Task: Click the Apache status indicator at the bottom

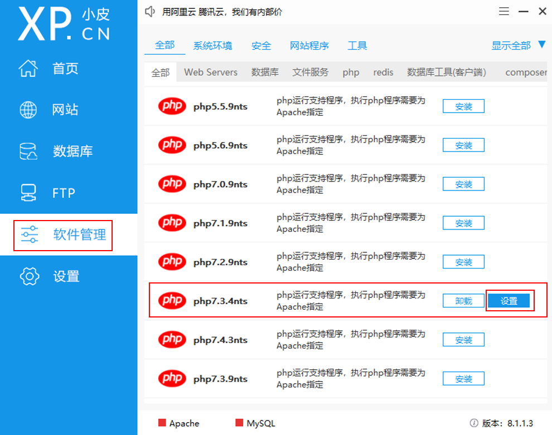Action: [163, 423]
